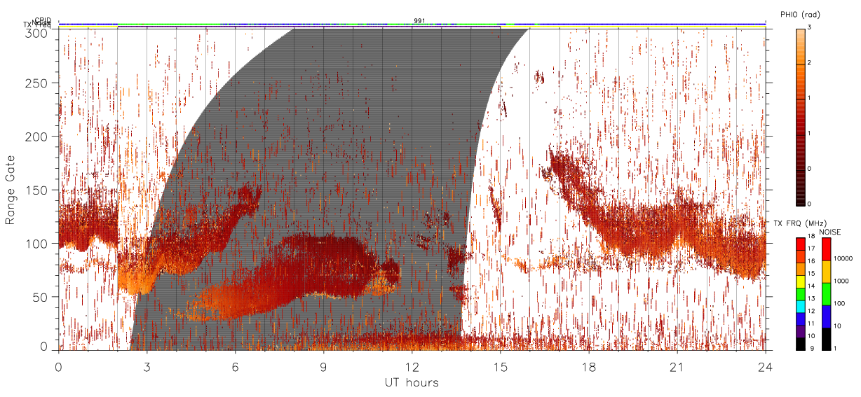
Task: Click the orange-red 16–17 MHz frequency swatch
Action: [801, 257]
